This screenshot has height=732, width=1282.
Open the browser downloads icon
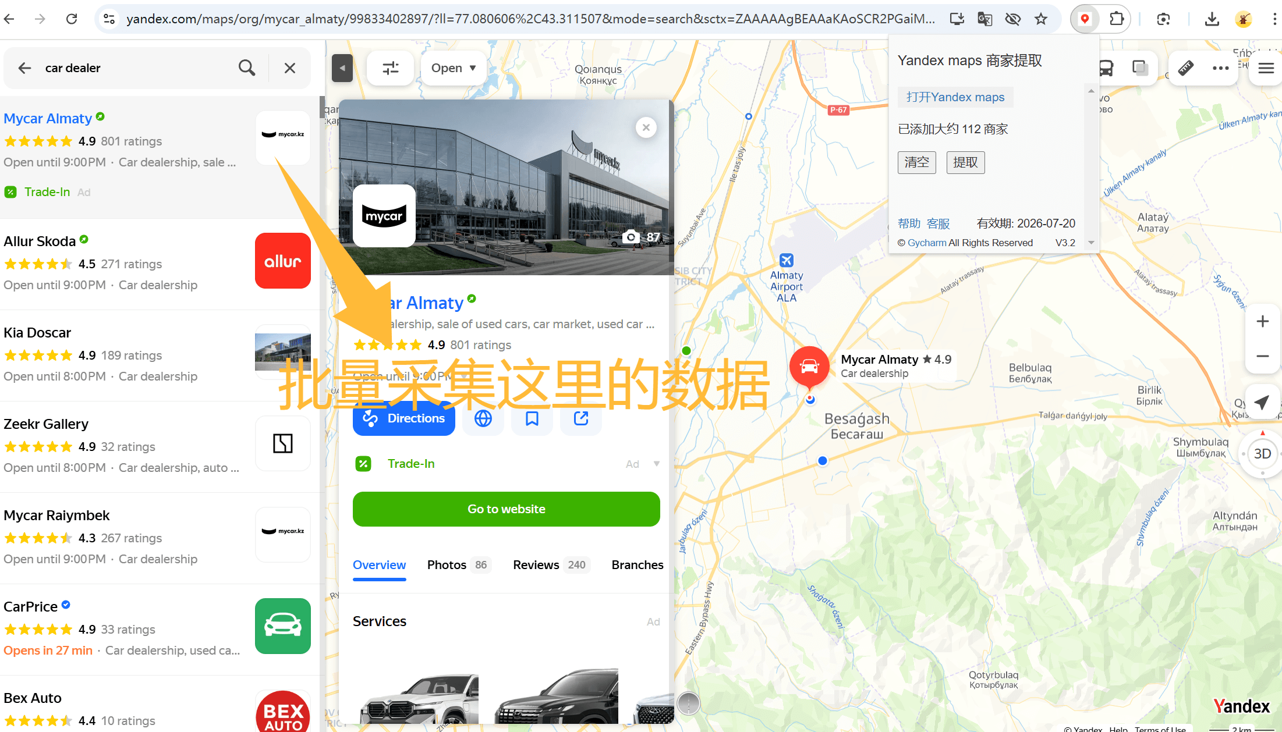[1212, 19]
